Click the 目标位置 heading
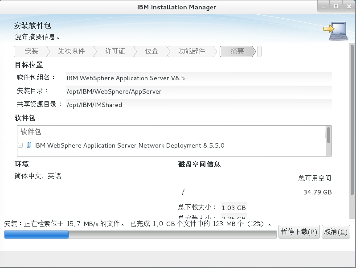The width and height of the screenshot is (356, 268). tap(29, 65)
